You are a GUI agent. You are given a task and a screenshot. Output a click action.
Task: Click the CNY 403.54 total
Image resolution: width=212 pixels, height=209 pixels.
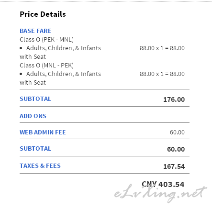[163, 185]
